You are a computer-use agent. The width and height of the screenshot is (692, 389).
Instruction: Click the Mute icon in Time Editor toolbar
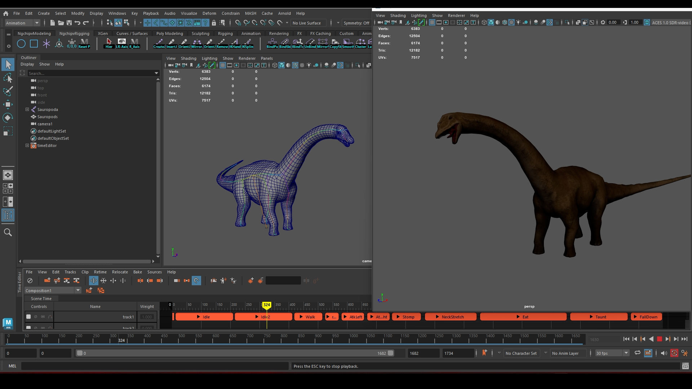pos(30,281)
